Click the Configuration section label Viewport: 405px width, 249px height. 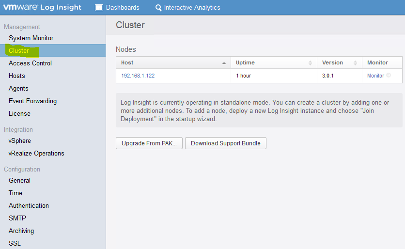22,170
